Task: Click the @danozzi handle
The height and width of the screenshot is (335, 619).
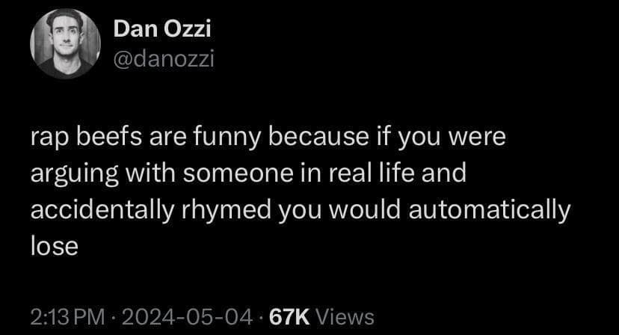Action: [x=163, y=58]
